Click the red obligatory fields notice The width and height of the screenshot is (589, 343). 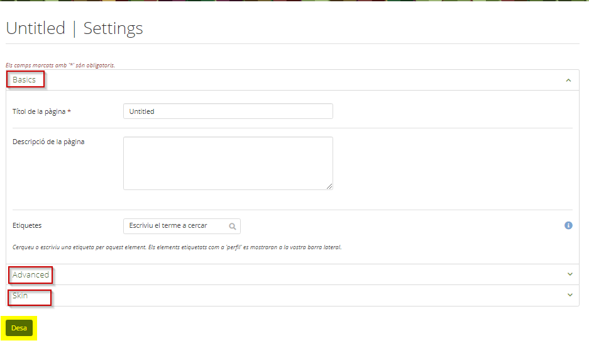[60, 65]
